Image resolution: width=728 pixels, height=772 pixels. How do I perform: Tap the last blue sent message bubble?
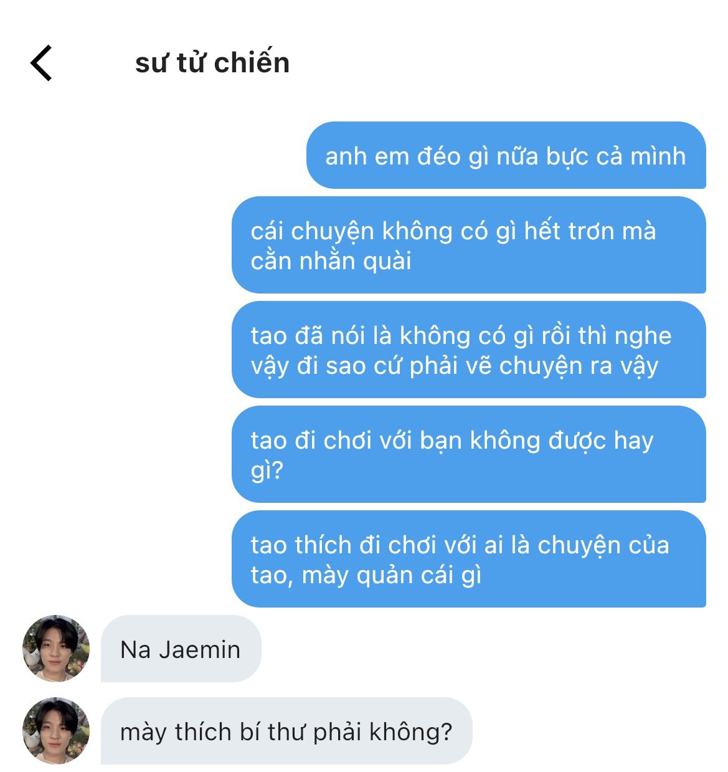[469, 559]
